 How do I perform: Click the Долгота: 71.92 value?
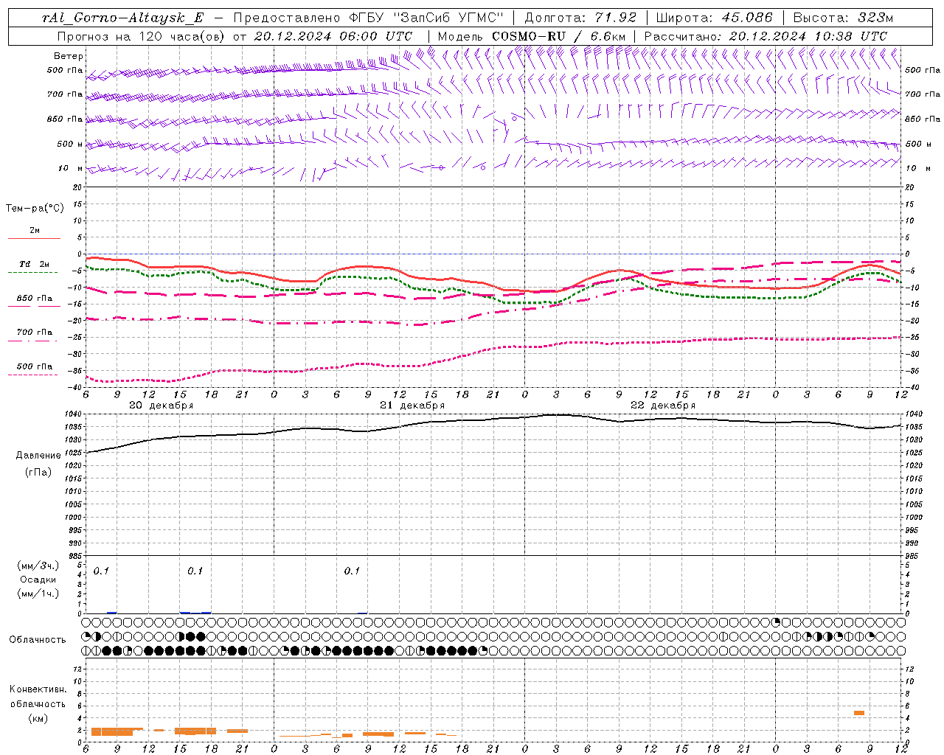[580, 18]
